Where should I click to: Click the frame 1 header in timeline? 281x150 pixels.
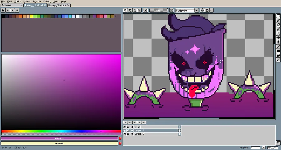tap(180, 127)
